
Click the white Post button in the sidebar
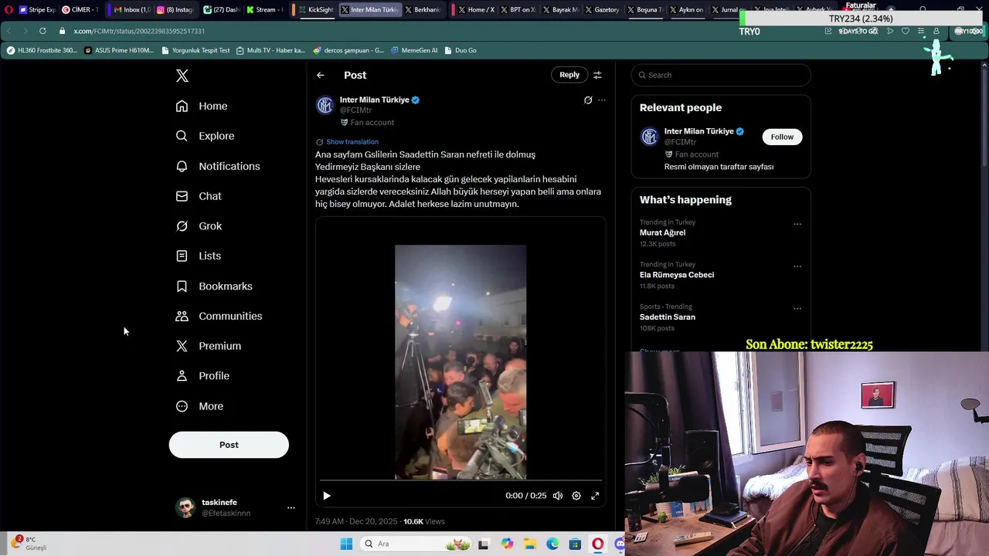point(229,445)
